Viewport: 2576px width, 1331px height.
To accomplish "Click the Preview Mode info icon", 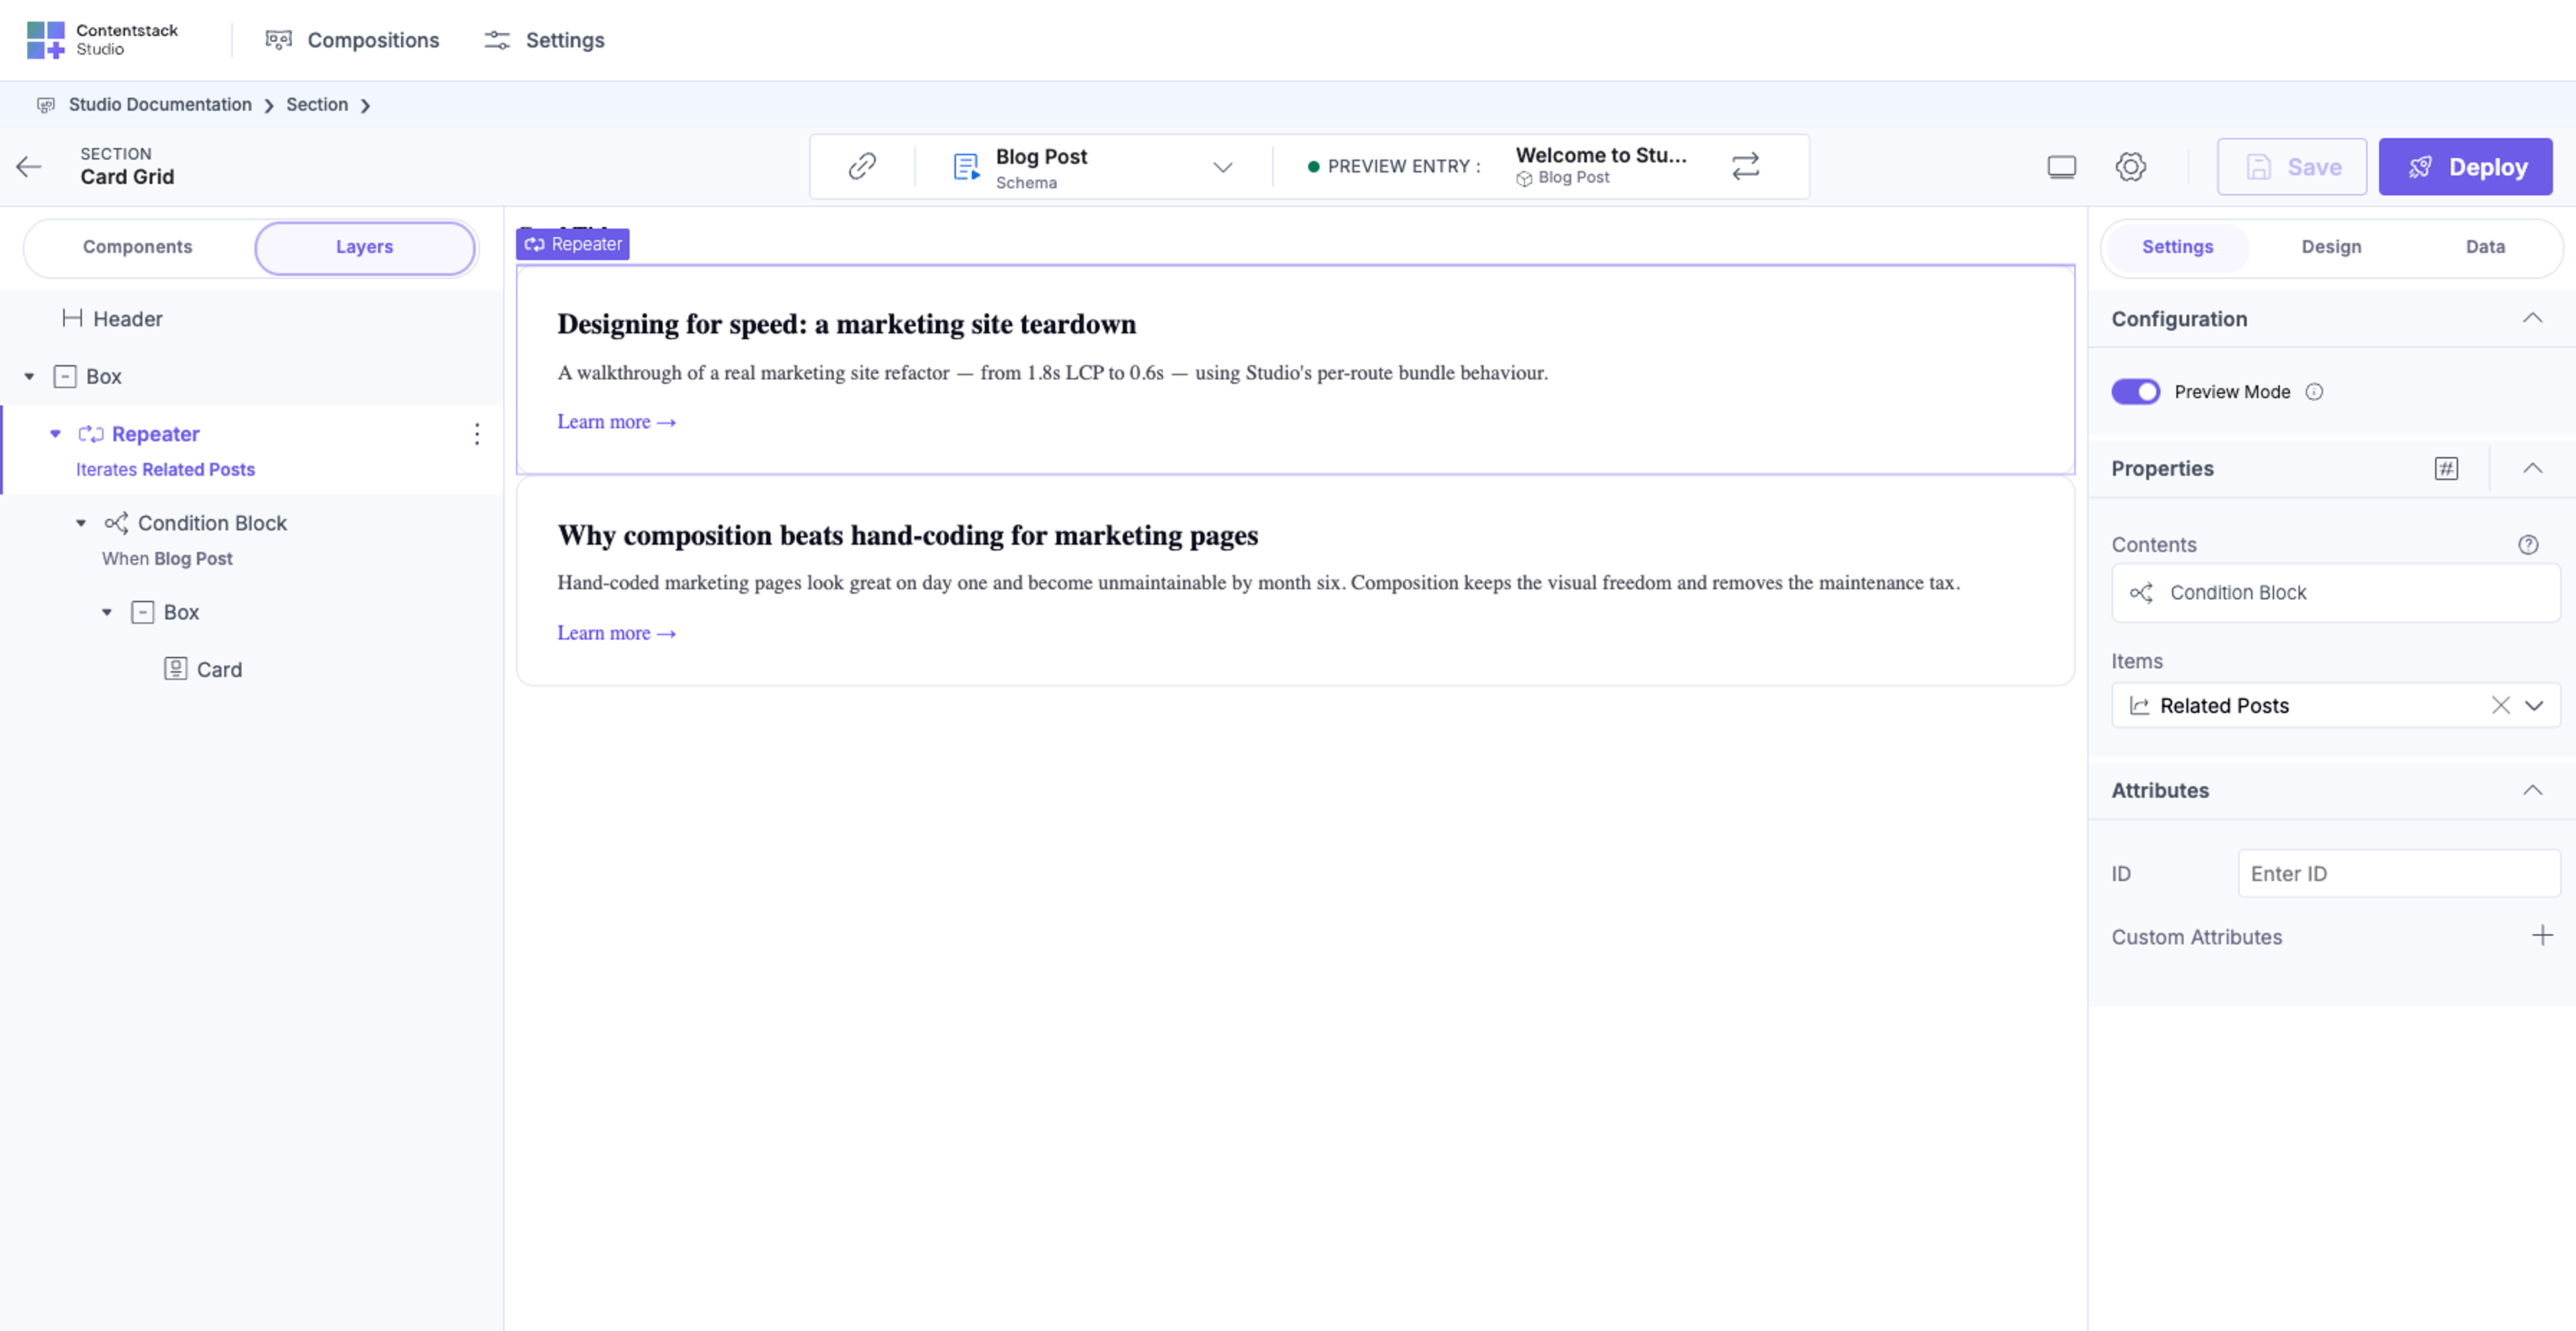I will 2314,392.
